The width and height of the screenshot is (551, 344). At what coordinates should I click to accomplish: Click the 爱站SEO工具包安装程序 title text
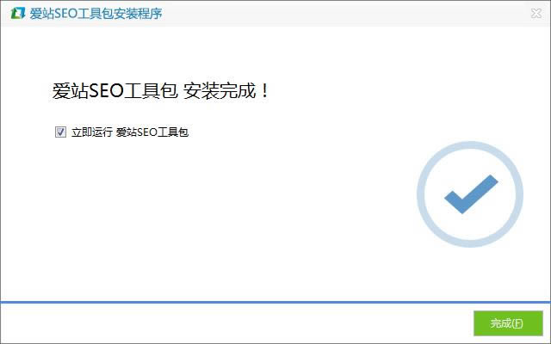96,14
